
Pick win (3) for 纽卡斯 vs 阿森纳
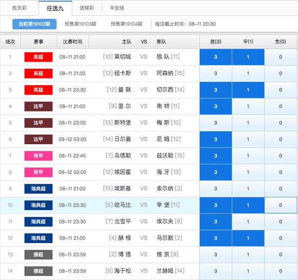tap(216, 73)
